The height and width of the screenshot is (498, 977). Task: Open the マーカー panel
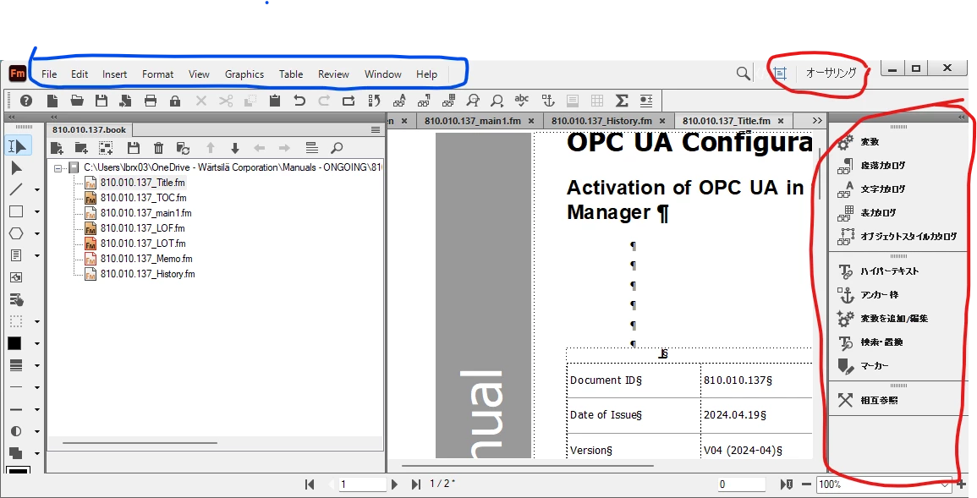point(874,366)
